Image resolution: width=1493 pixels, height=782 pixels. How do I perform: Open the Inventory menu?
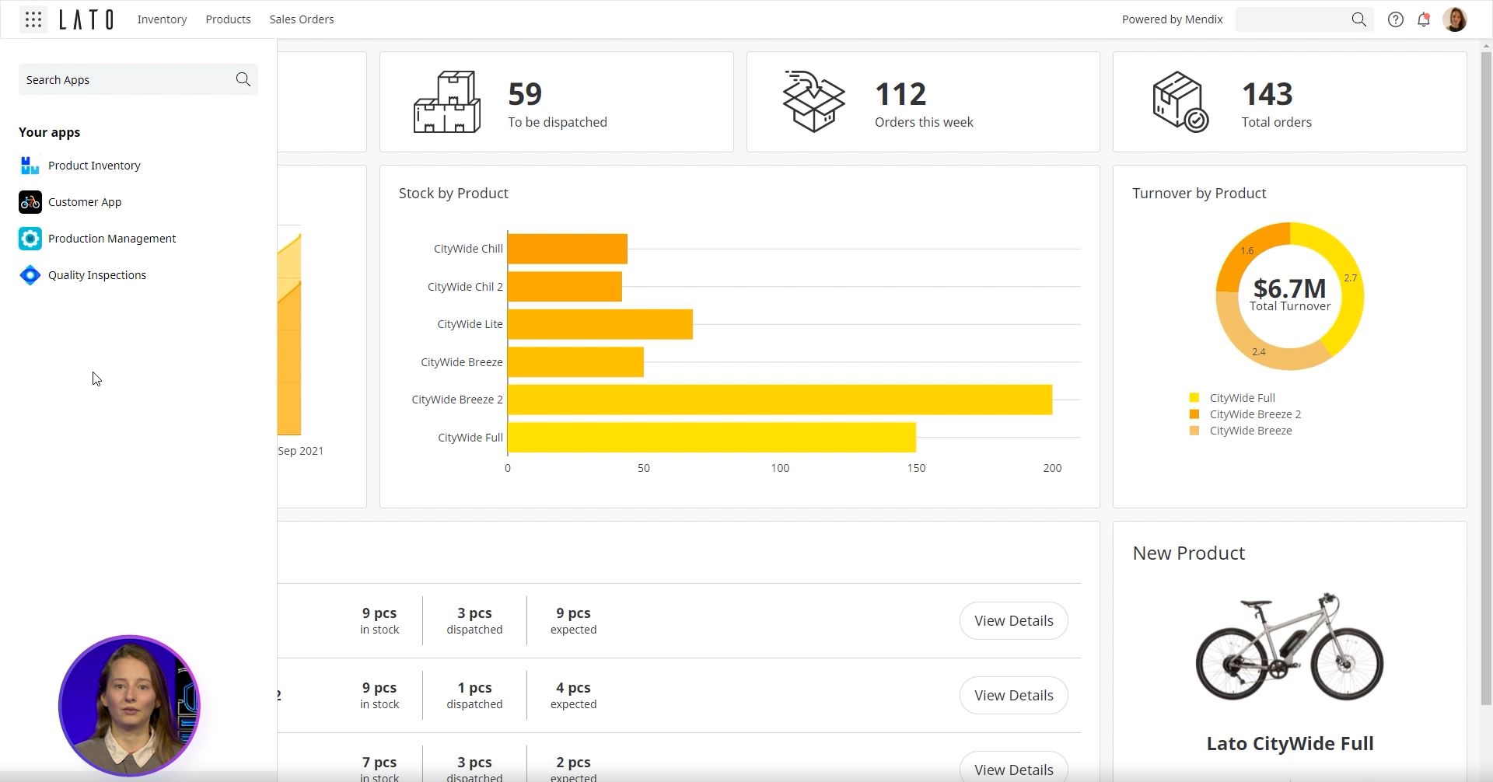click(x=162, y=19)
